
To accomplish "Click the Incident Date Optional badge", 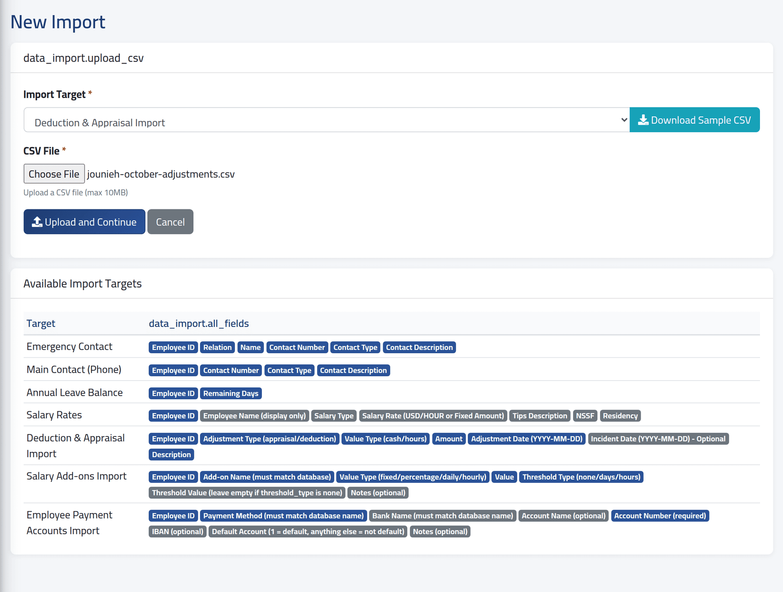I will coord(658,439).
